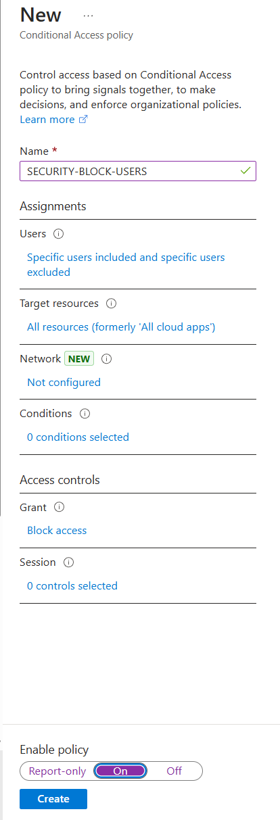Click the Grant info icon
The width and height of the screenshot is (280, 820).
click(x=59, y=507)
